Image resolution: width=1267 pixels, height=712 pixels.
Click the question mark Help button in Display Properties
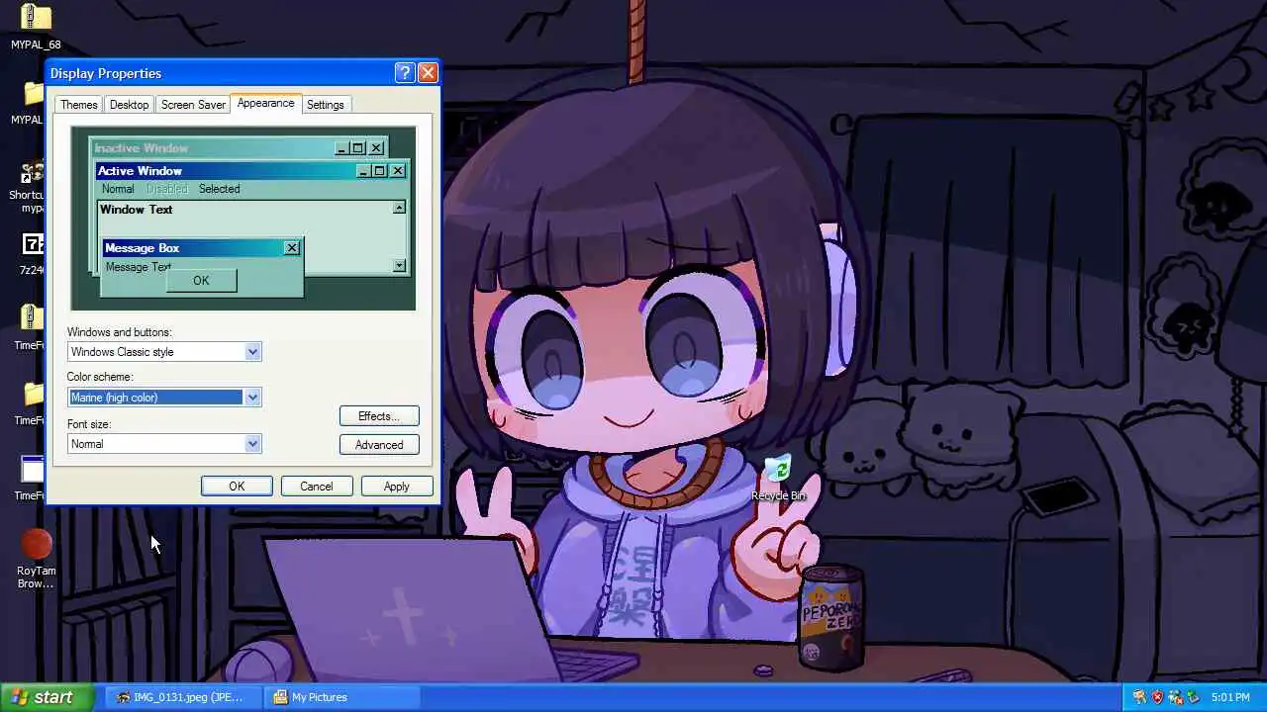[x=404, y=72]
